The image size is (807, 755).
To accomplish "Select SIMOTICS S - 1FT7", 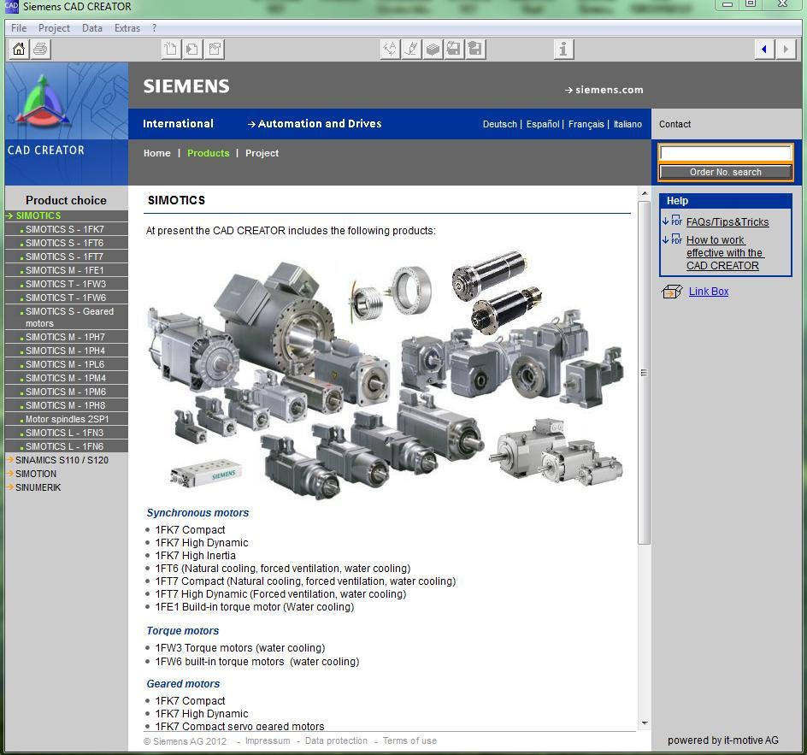I will tap(67, 257).
